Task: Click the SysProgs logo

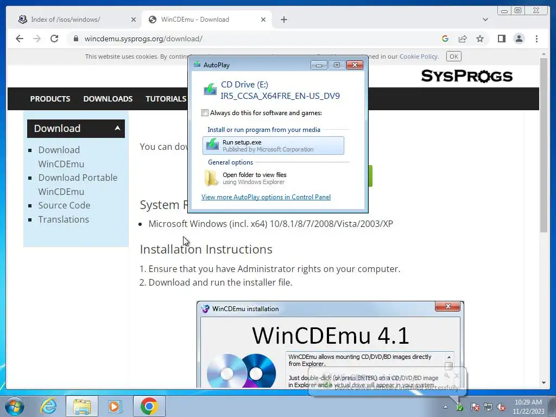Action: tap(466, 76)
